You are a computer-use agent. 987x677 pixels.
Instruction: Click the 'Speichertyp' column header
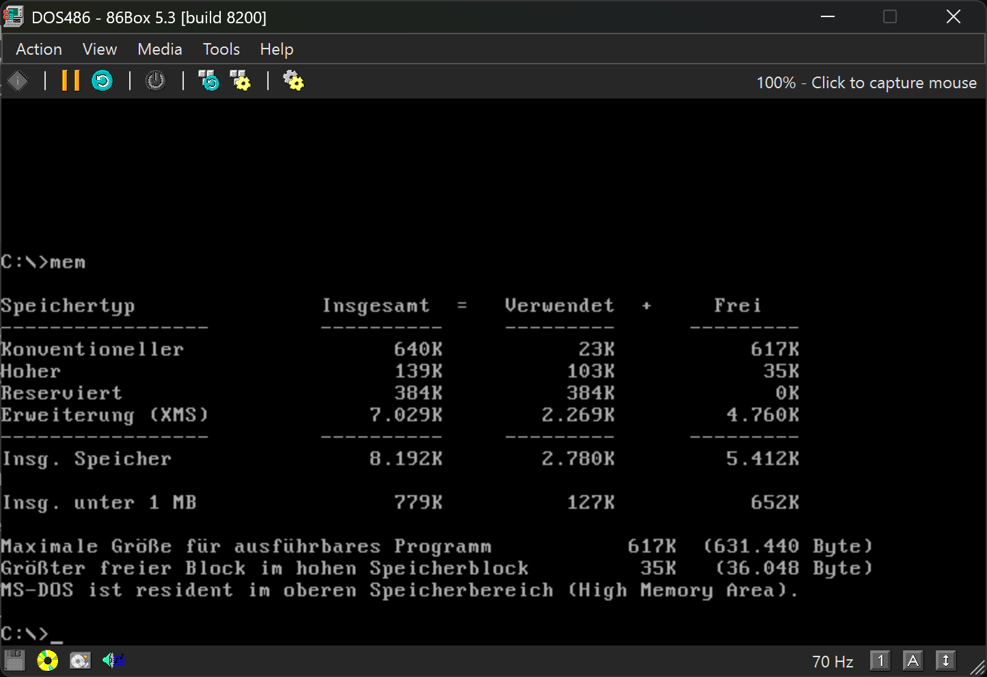point(68,306)
